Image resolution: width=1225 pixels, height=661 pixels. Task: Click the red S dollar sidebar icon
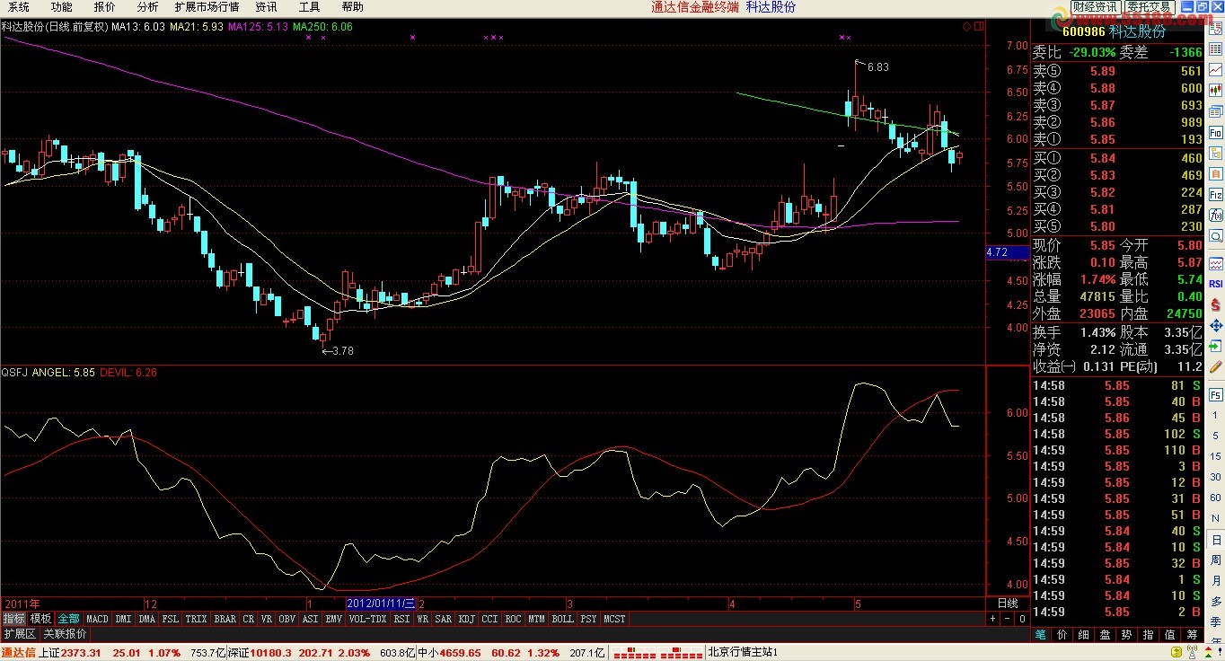(x=1216, y=304)
